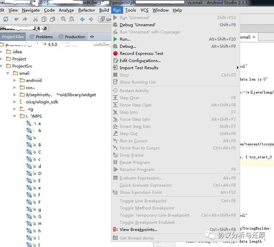Expand the .idea folder arrow
This screenshot has height=247, width=274.
tap(1, 52)
